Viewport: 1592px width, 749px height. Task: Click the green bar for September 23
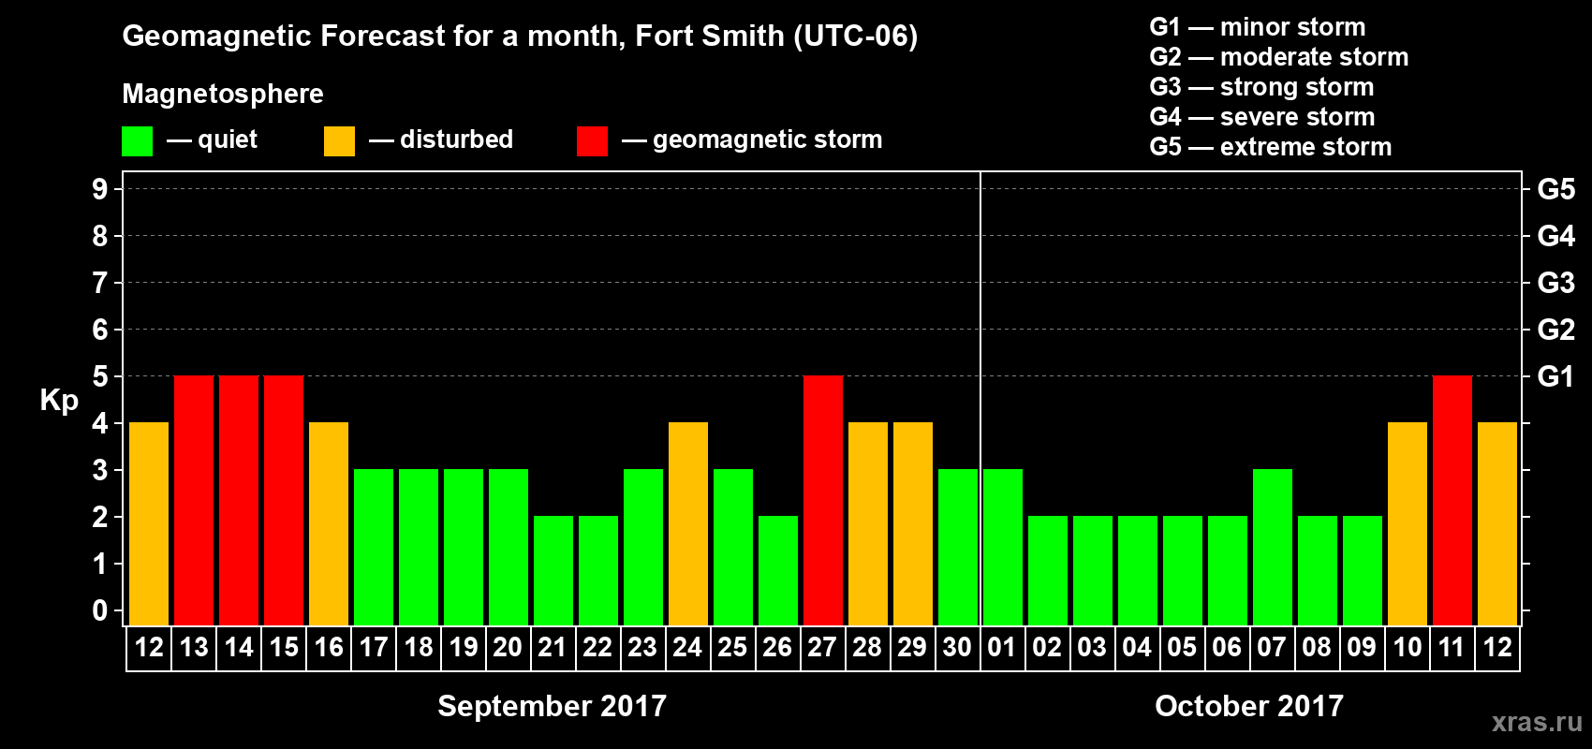643,548
